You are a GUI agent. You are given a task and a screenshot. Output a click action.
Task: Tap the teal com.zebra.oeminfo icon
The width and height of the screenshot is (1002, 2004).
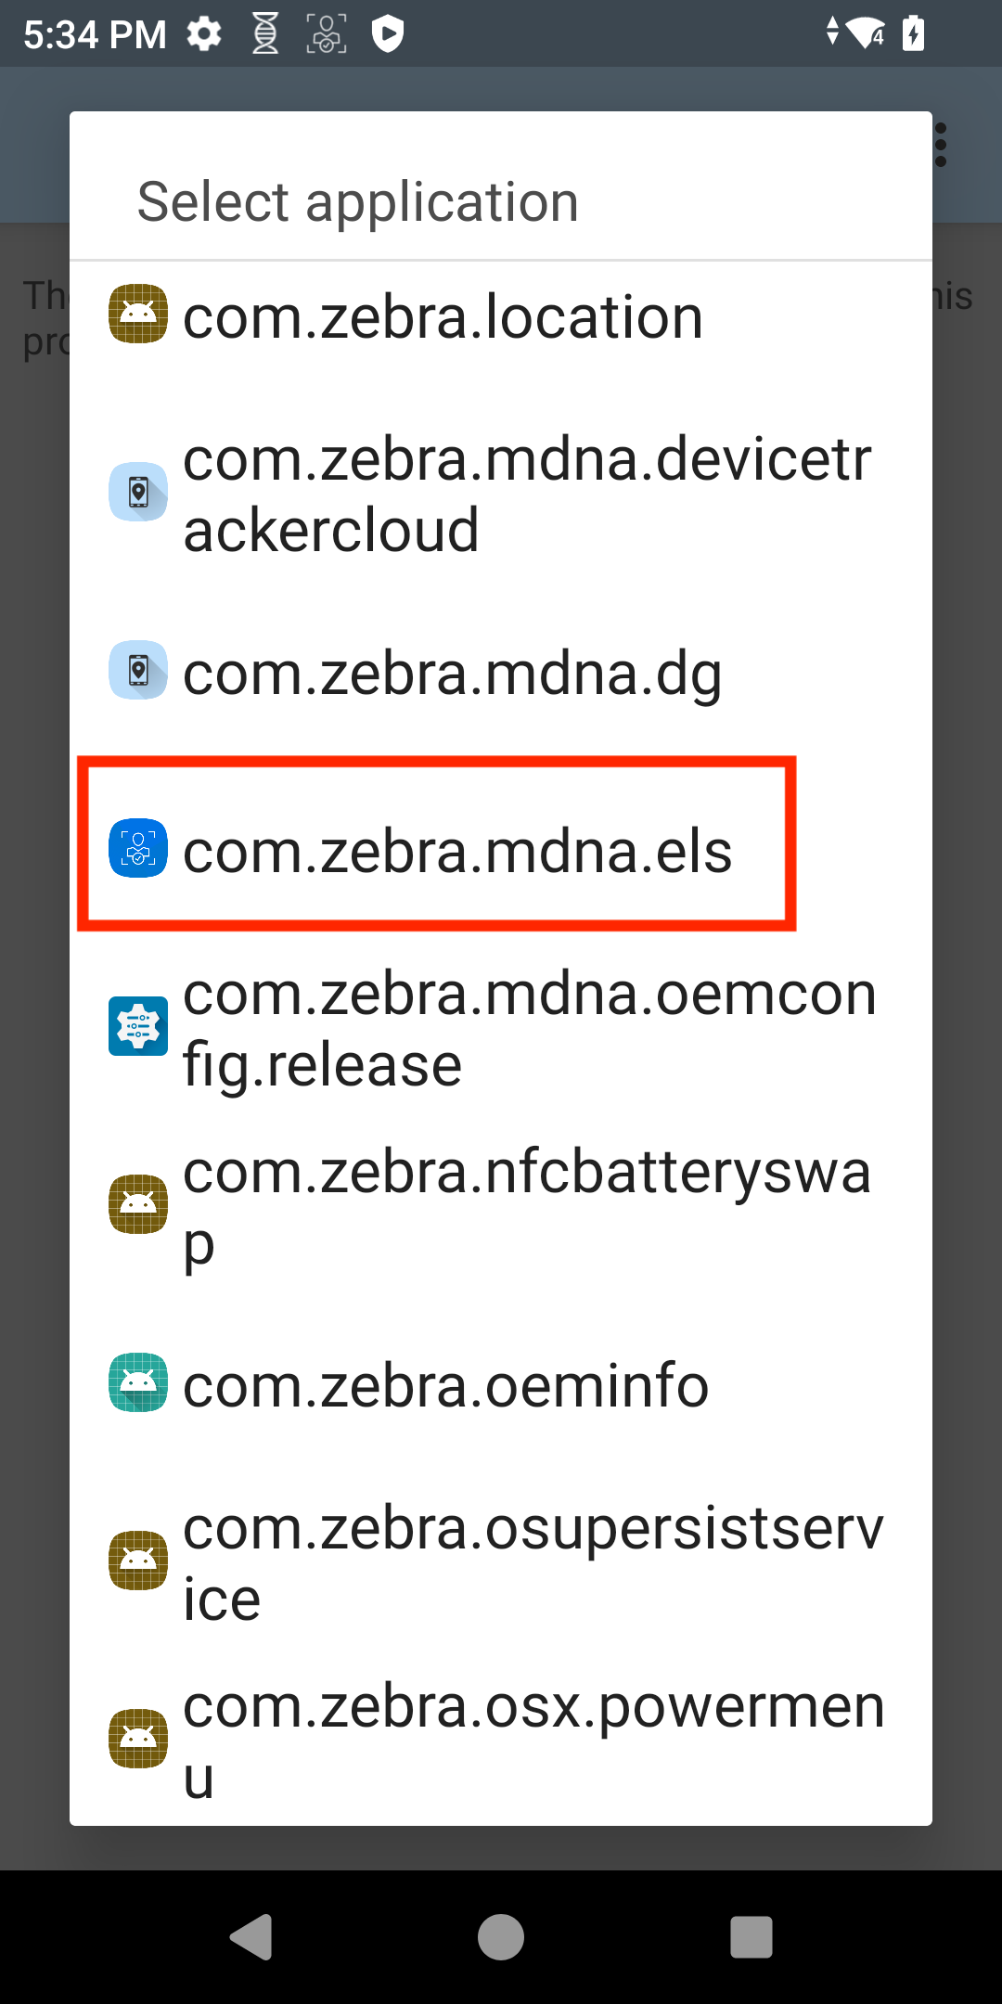[x=138, y=1382]
